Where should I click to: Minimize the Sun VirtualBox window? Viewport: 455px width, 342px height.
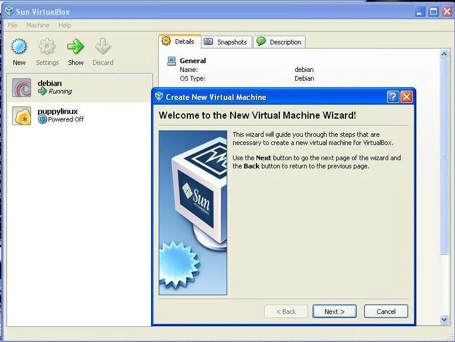pos(419,12)
